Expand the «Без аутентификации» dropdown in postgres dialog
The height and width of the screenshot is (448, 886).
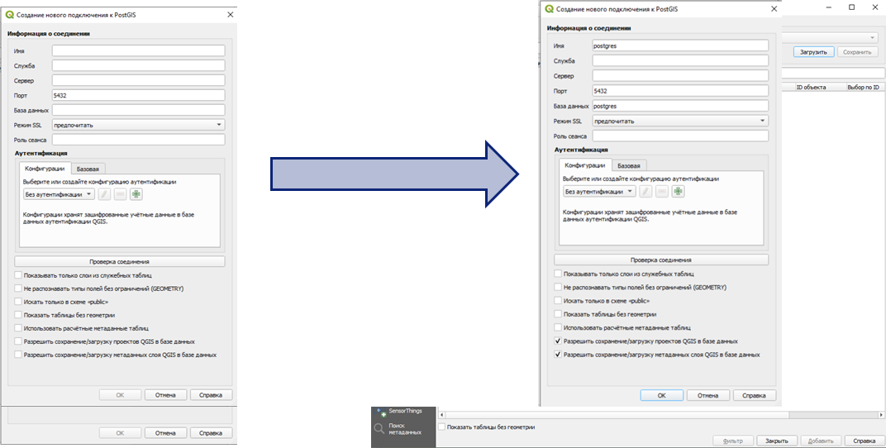599,192
